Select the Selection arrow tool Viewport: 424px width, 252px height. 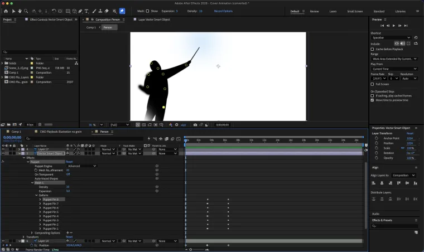pyautogui.click(x=13, y=11)
